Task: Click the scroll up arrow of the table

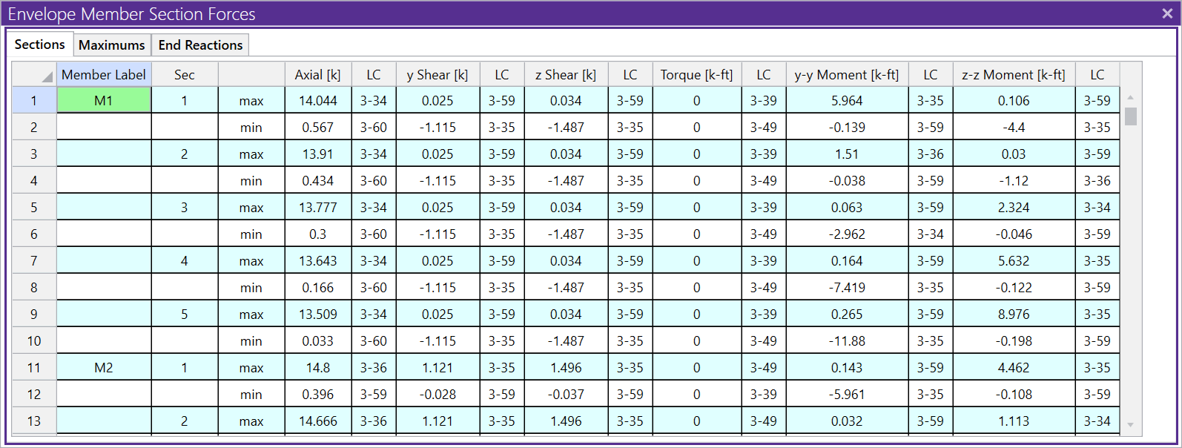Action: click(x=1130, y=97)
